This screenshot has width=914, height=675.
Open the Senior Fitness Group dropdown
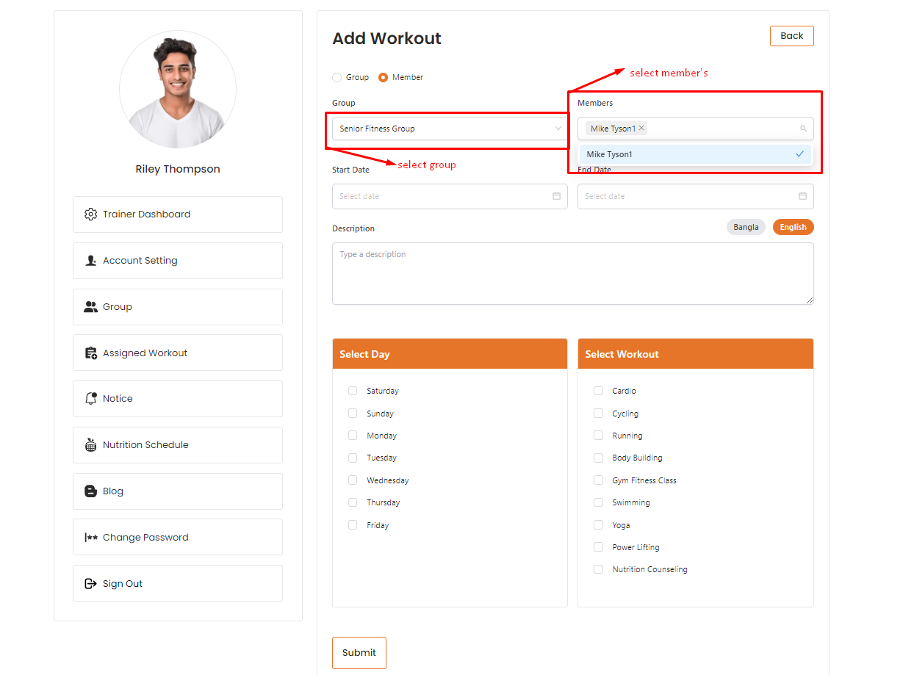coord(449,129)
